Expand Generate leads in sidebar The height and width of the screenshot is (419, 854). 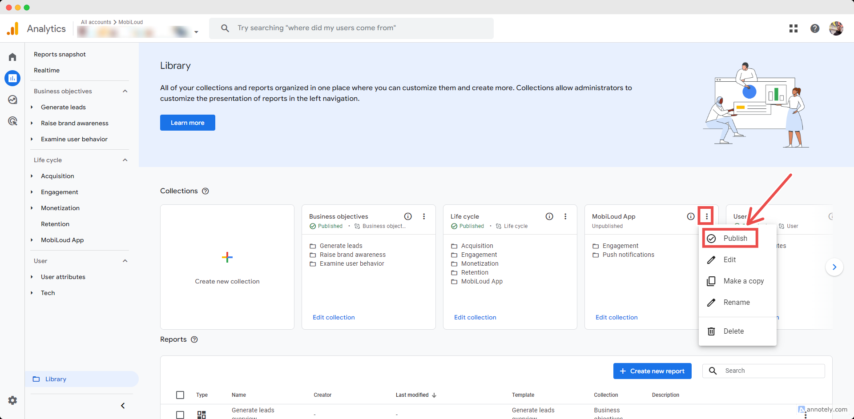click(32, 107)
